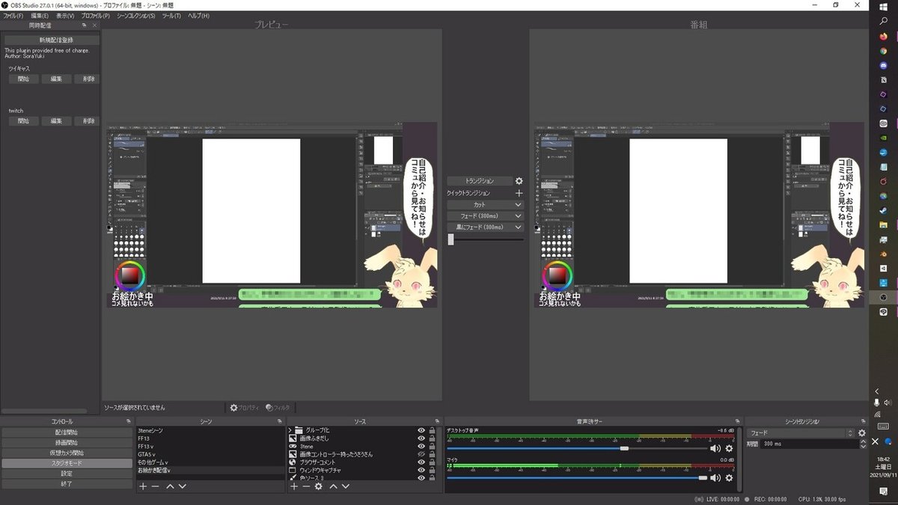The width and height of the screenshot is (898, 505).
Task: Open the 黒にフェード (300ms) dropdown
Action: pyautogui.click(x=485, y=227)
